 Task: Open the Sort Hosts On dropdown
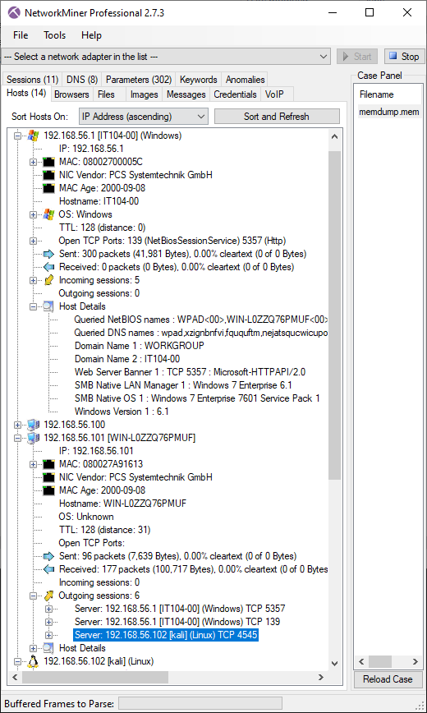coord(143,117)
